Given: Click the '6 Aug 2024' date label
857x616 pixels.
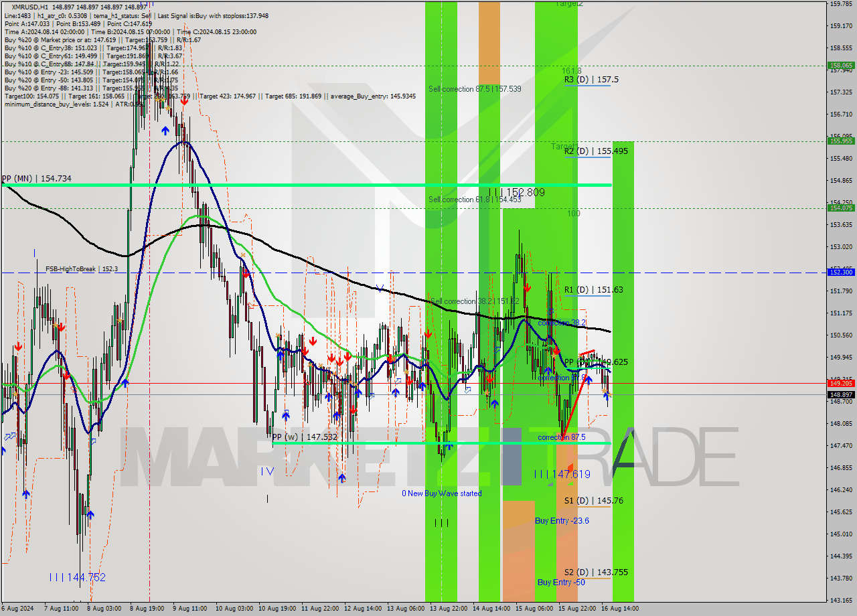Looking at the screenshot, I should [17, 609].
